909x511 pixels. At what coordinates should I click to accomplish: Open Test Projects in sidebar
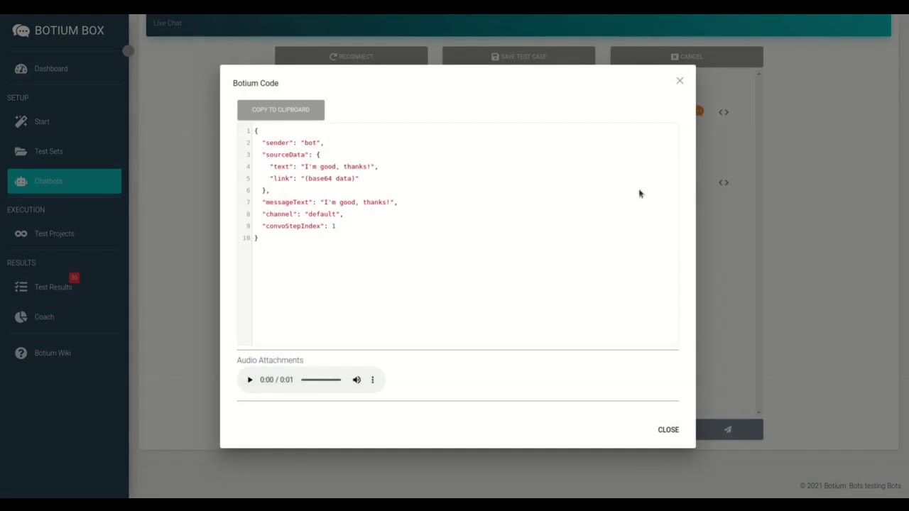pos(64,233)
